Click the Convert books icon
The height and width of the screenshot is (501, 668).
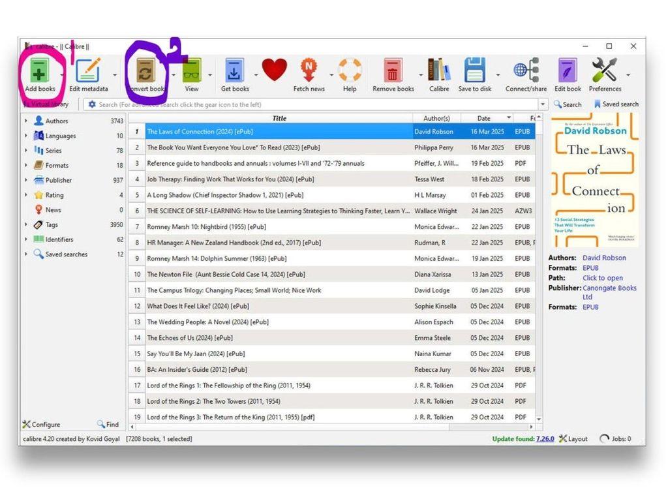(x=145, y=70)
